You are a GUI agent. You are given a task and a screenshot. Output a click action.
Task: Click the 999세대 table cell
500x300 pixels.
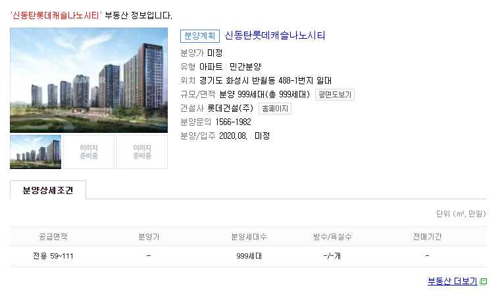[x=249, y=256]
